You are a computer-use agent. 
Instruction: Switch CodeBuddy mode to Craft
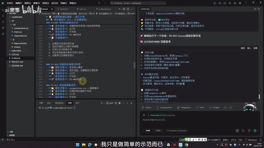coord(148,131)
